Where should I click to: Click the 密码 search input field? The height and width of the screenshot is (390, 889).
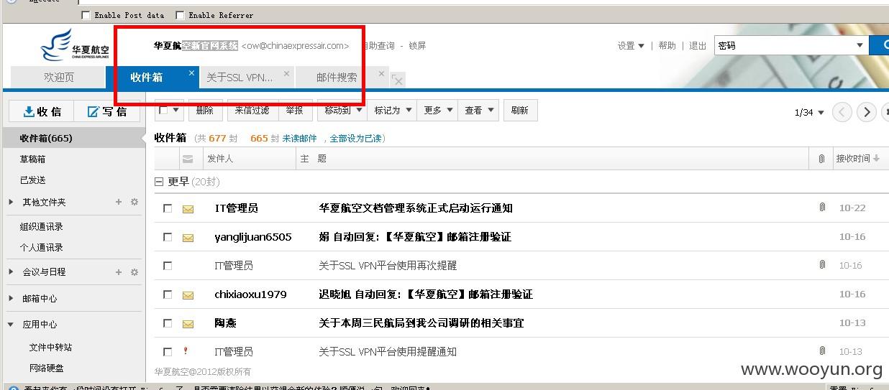coord(784,45)
